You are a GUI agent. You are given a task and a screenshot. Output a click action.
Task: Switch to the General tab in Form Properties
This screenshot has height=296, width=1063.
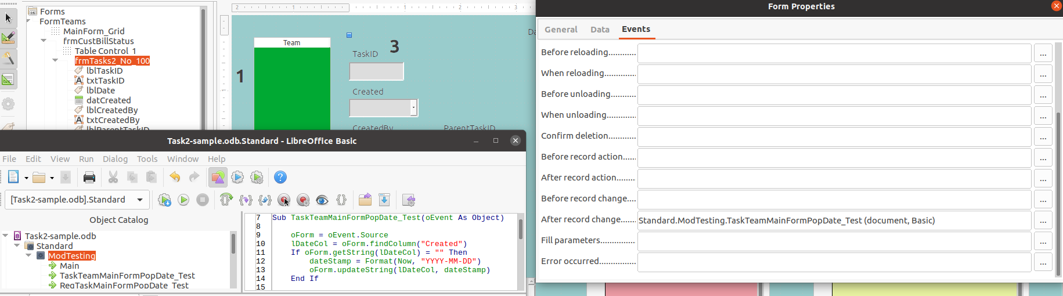coord(561,30)
